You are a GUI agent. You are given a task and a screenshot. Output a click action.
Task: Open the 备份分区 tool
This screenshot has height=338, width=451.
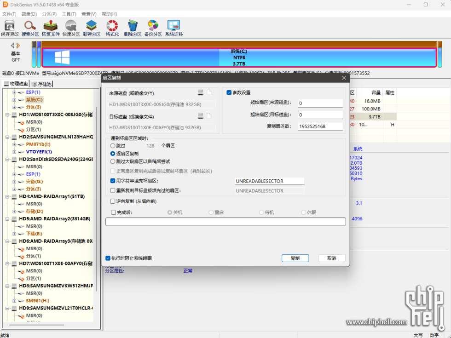(x=153, y=28)
